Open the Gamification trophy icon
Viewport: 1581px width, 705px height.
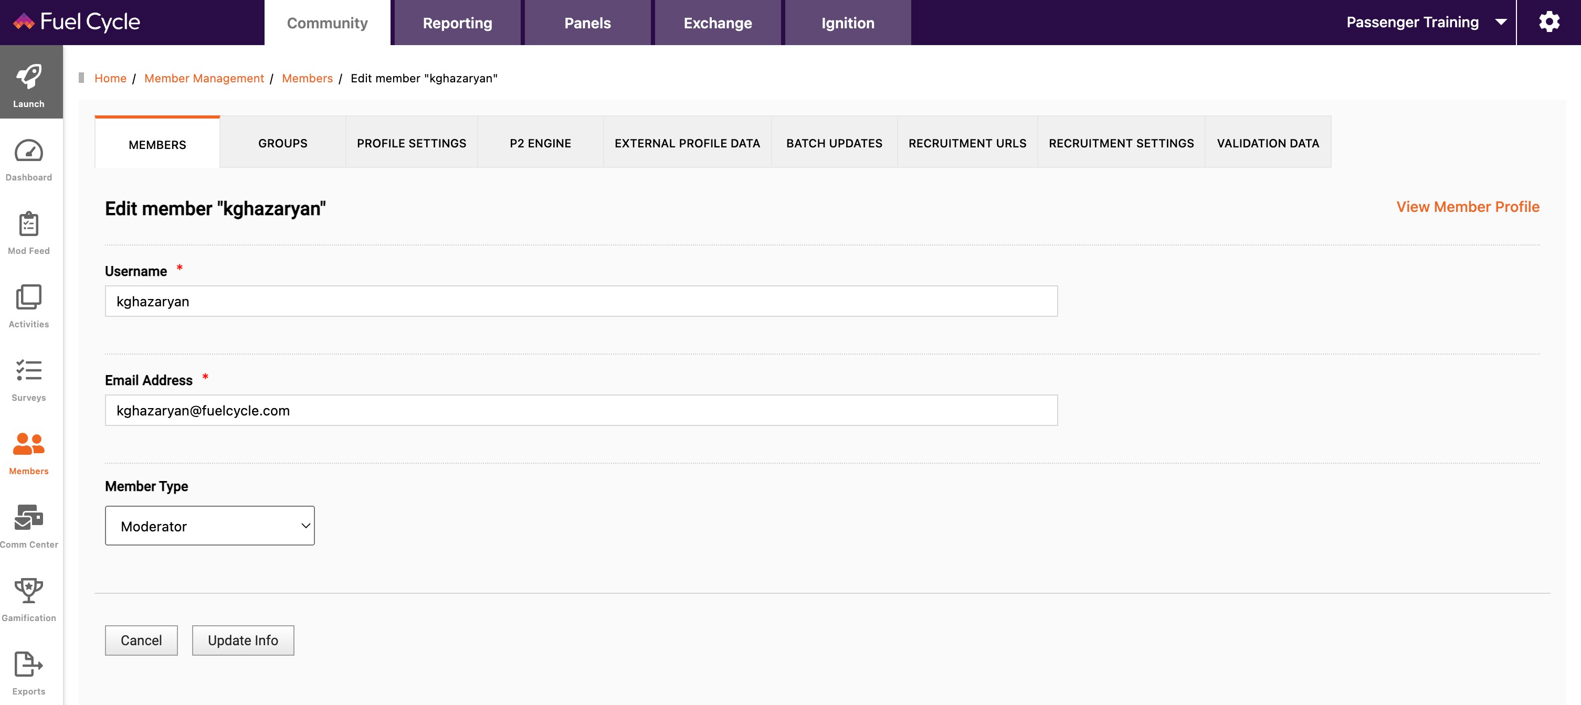pos(29,591)
